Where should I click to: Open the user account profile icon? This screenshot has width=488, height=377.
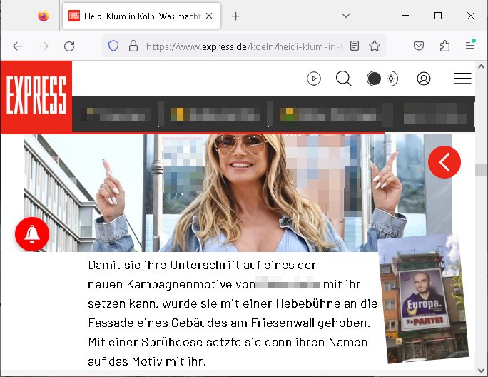(x=424, y=79)
